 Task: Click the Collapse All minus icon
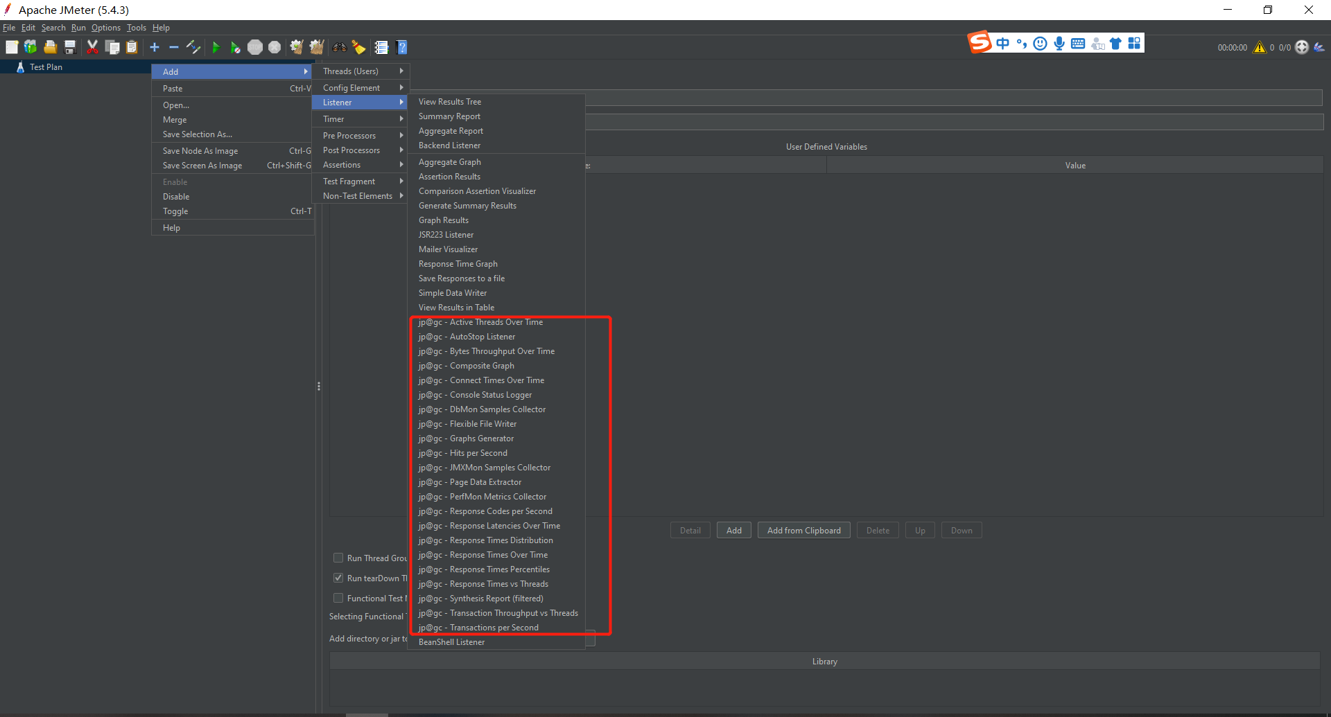[x=174, y=47]
